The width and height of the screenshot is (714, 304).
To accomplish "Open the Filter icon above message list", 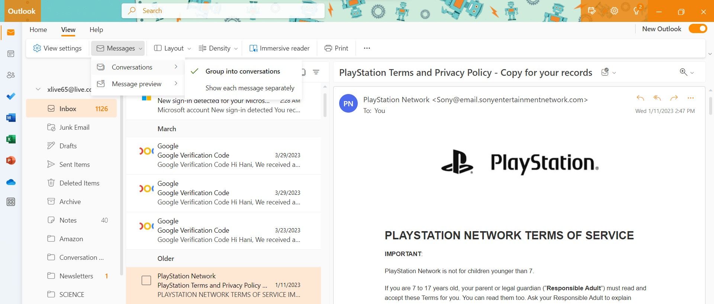I will [x=316, y=72].
